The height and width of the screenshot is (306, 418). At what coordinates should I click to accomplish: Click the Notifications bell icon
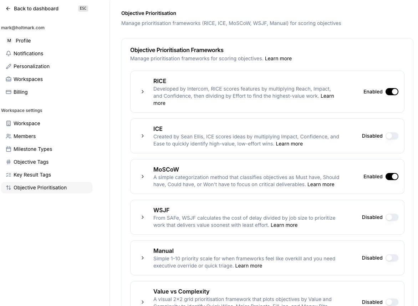[9, 53]
